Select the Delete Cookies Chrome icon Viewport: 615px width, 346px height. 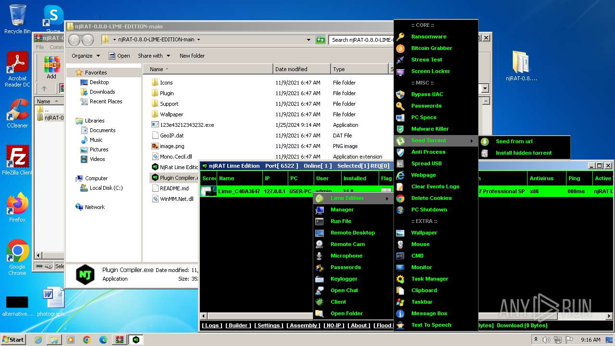click(x=400, y=198)
